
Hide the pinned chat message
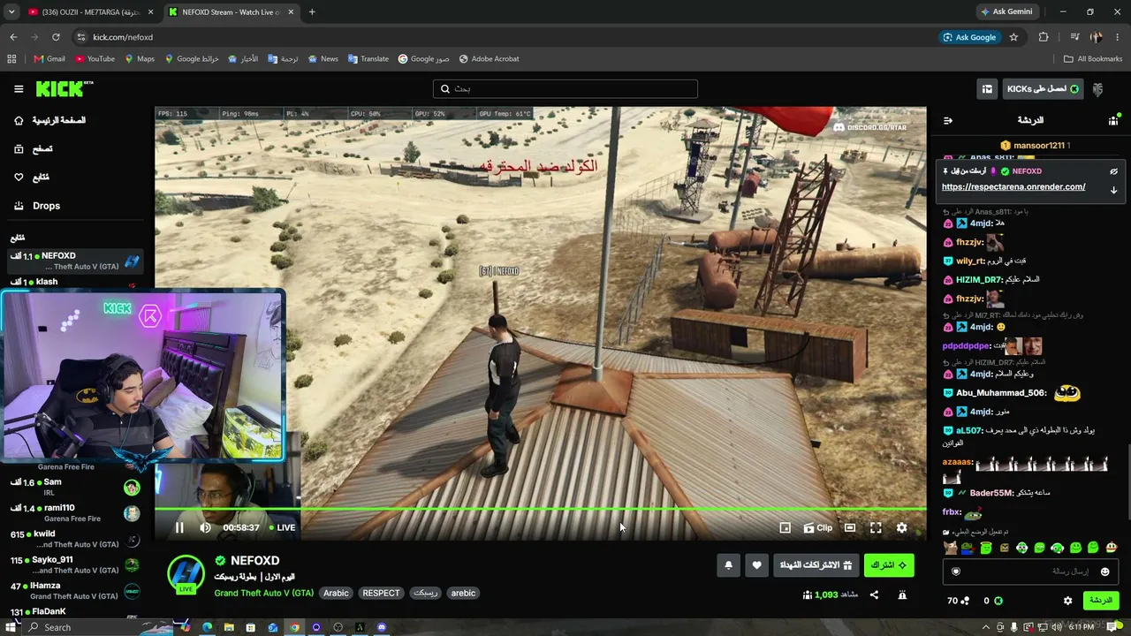tap(1113, 171)
